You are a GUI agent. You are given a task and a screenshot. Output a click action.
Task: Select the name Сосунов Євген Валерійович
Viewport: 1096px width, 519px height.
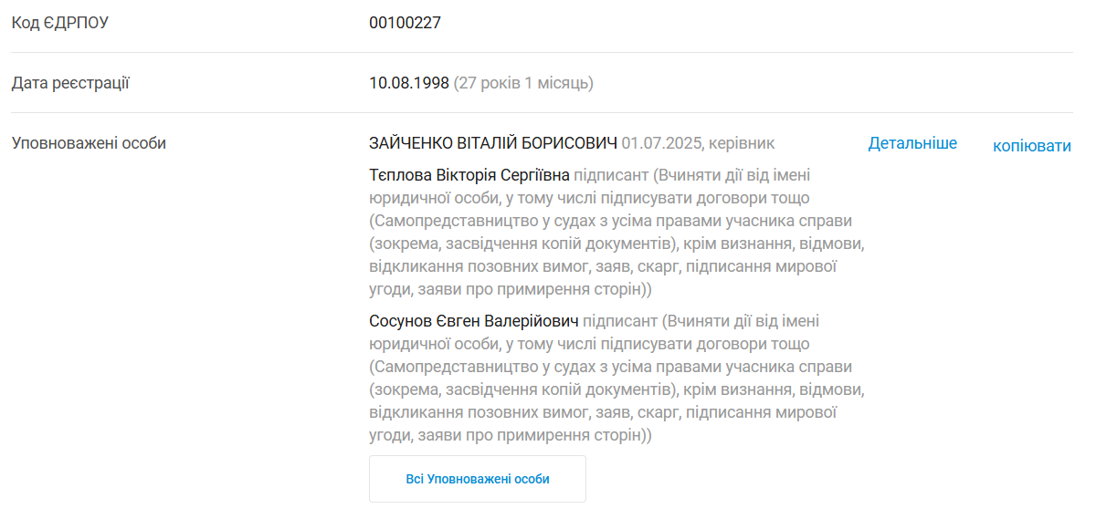point(474,321)
